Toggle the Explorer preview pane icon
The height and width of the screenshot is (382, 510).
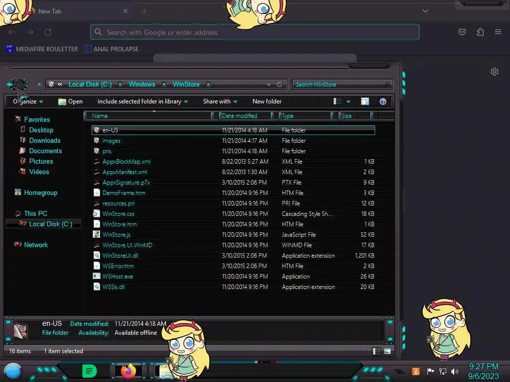365,101
